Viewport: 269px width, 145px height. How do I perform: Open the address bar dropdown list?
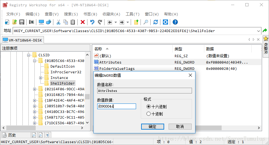258,31
